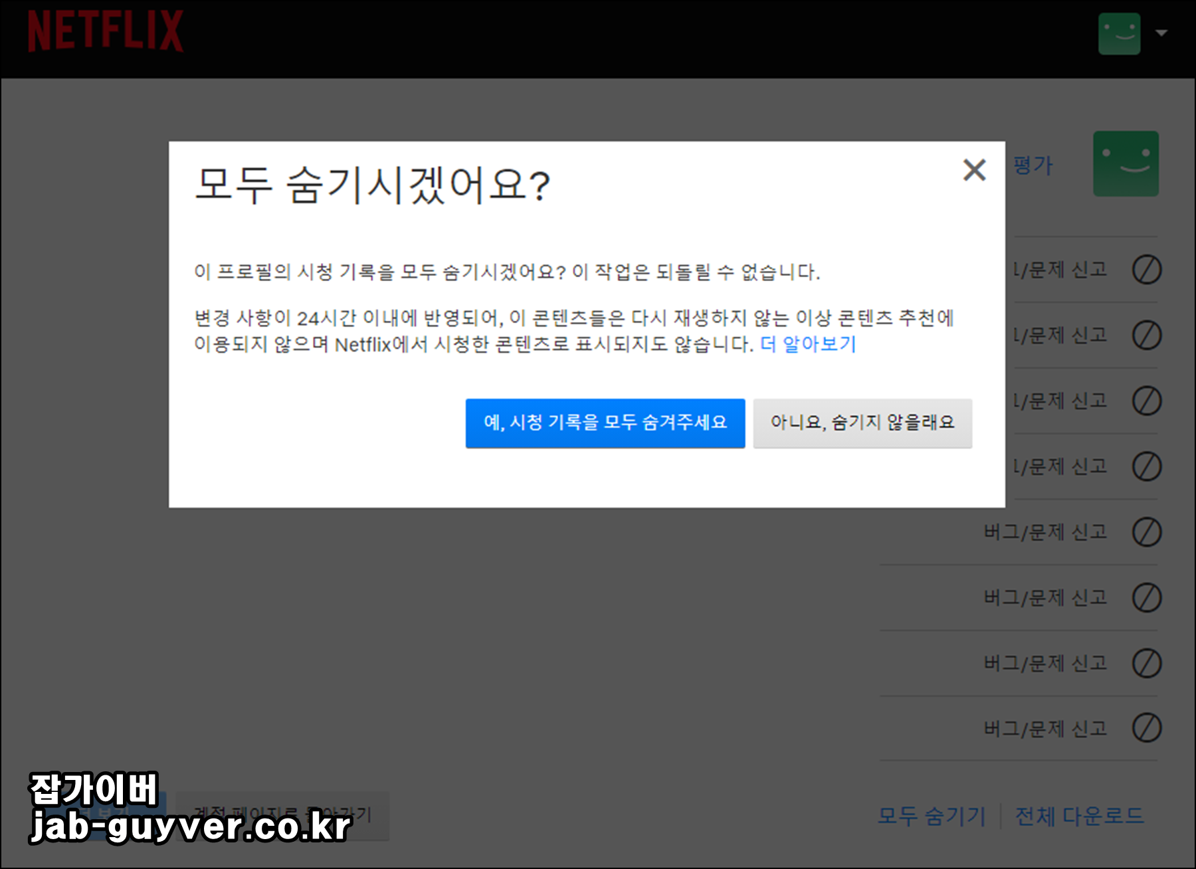Screen dimensions: 1196x869
Task: Open the profile avatar menu at top right
Action: 1120,31
